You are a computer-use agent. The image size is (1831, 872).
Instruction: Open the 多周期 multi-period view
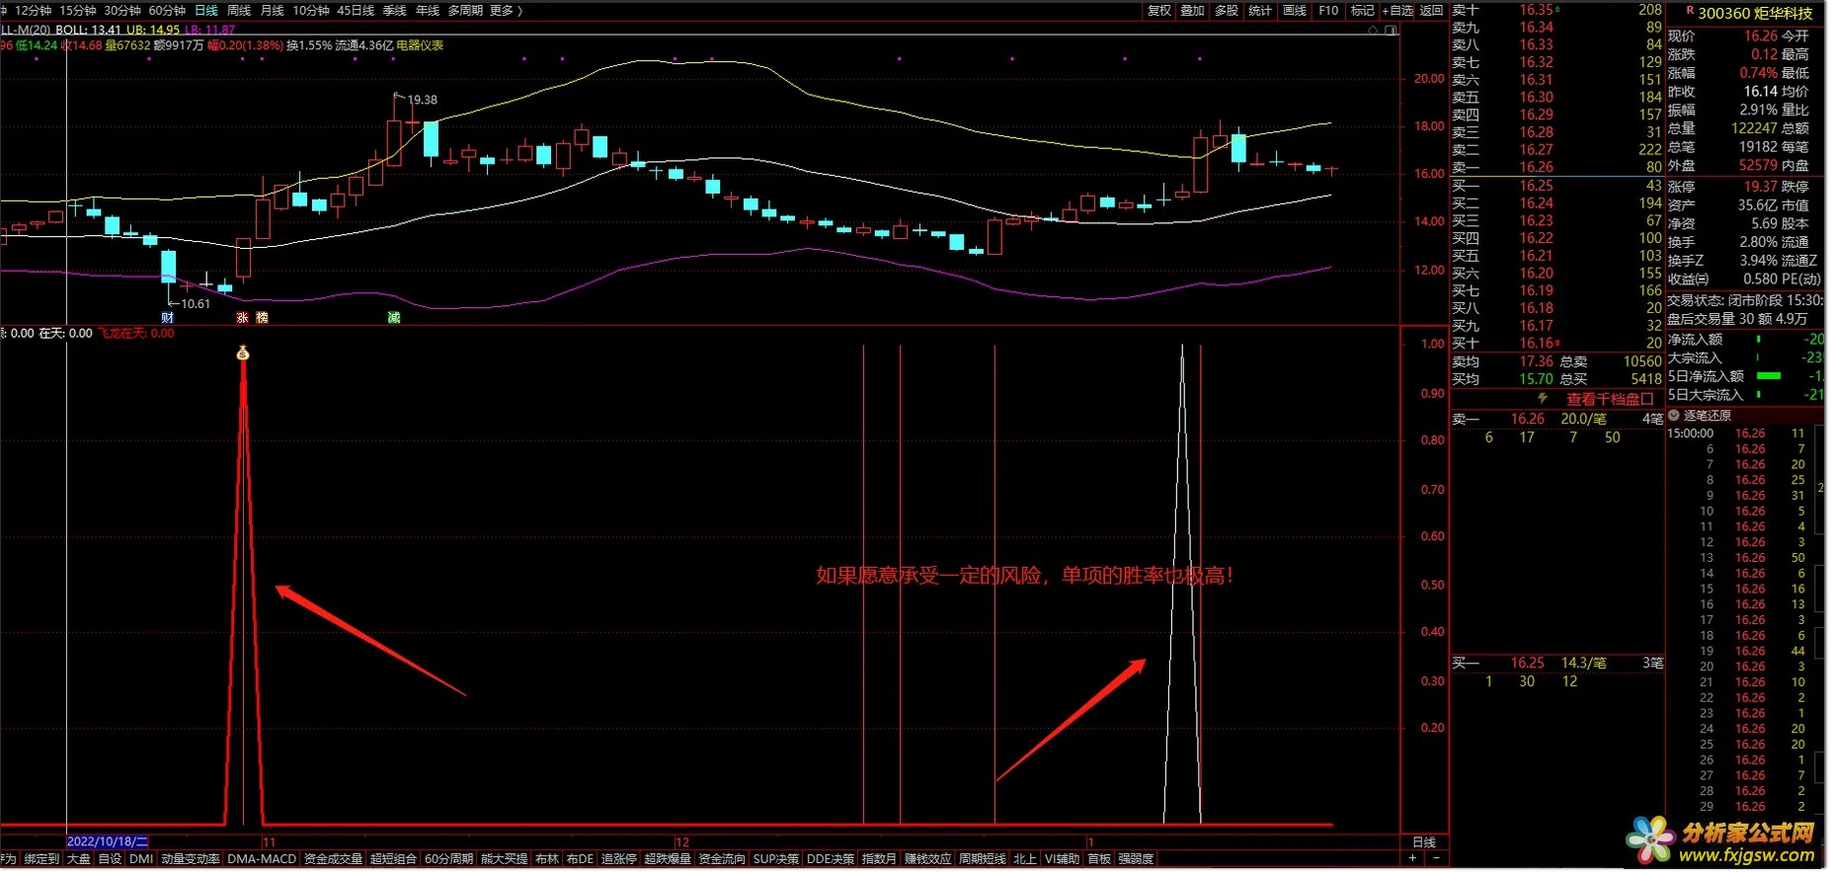click(x=465, y=11)
